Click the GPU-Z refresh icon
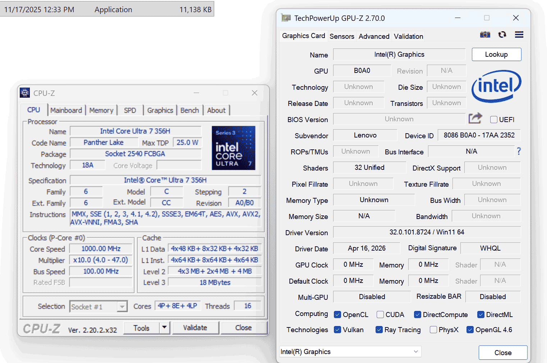Viewport: 547px width, 363px height. (502, 35)
